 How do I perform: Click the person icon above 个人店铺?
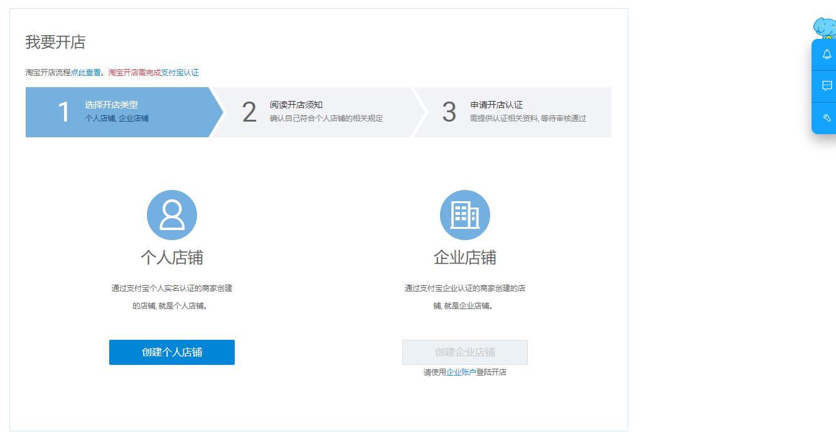(x=172, y=214)
